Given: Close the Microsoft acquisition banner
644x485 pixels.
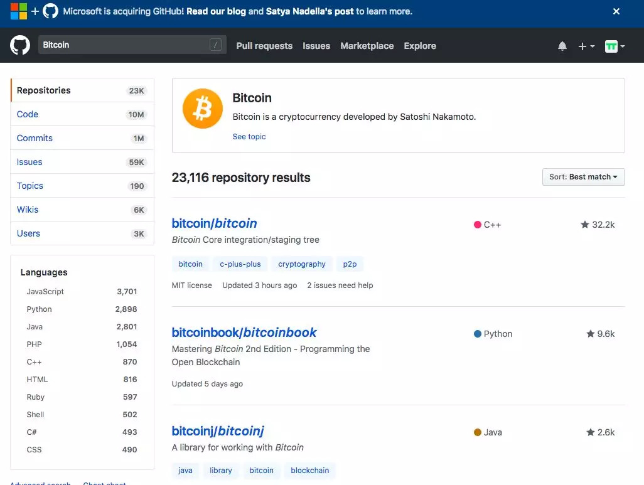Looking at the screenshot, I should (x=616, y=11).
